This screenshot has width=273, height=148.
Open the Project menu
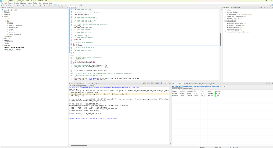click(35, 3)
